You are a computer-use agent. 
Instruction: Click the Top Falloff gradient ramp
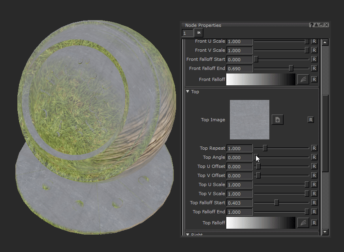coord(261,223)
